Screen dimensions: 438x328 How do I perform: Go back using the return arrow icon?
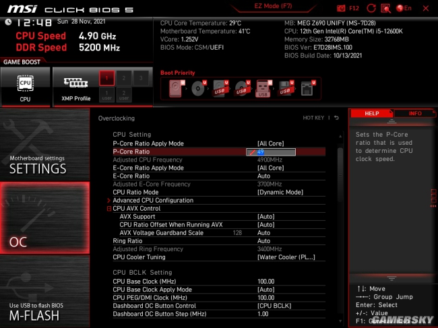click(x=337, y=118)
